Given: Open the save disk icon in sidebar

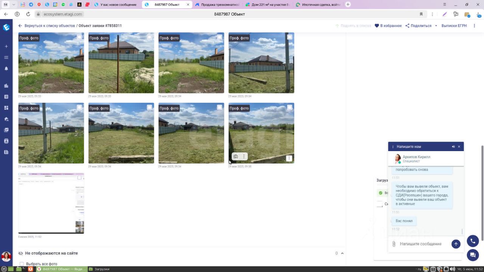Looking at the screenshot, I should tap(6, 152).
